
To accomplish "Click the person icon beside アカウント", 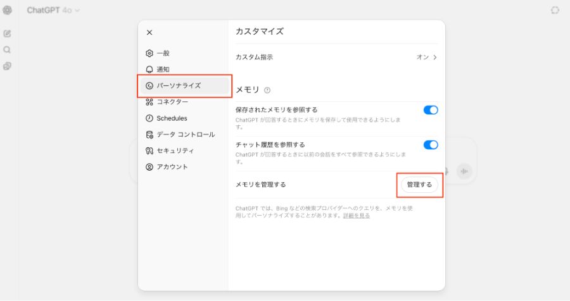I will pyautogui.click(x=149, y=167).
